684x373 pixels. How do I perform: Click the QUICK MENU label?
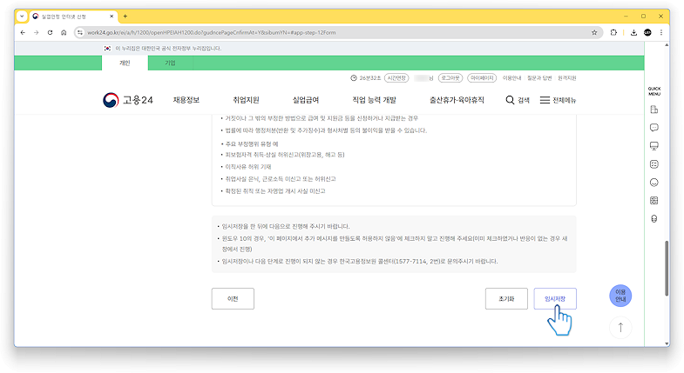point(654,91)
